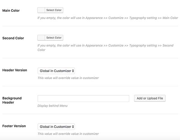This screenshot has width=180, height=140.
Task: Click the Header Version field label
Action: coord(15,70)
